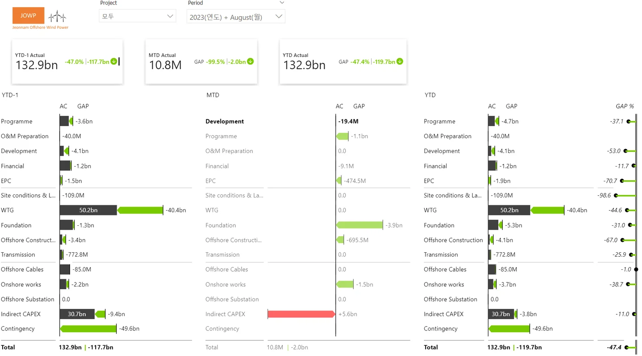642x356 pixels.
Task: Select Foundation row label in MTD chart
Action: pos(221,225)
